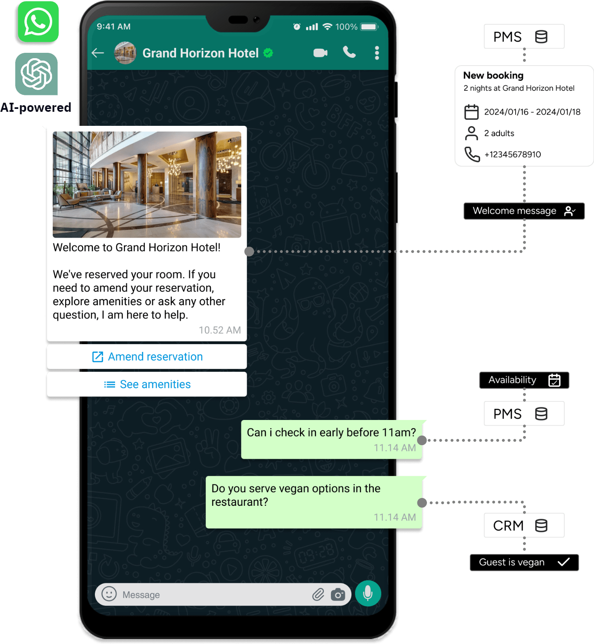594x644 pixels.
Task: Select the top PMS box above New booking
Action: click(524, 37)
